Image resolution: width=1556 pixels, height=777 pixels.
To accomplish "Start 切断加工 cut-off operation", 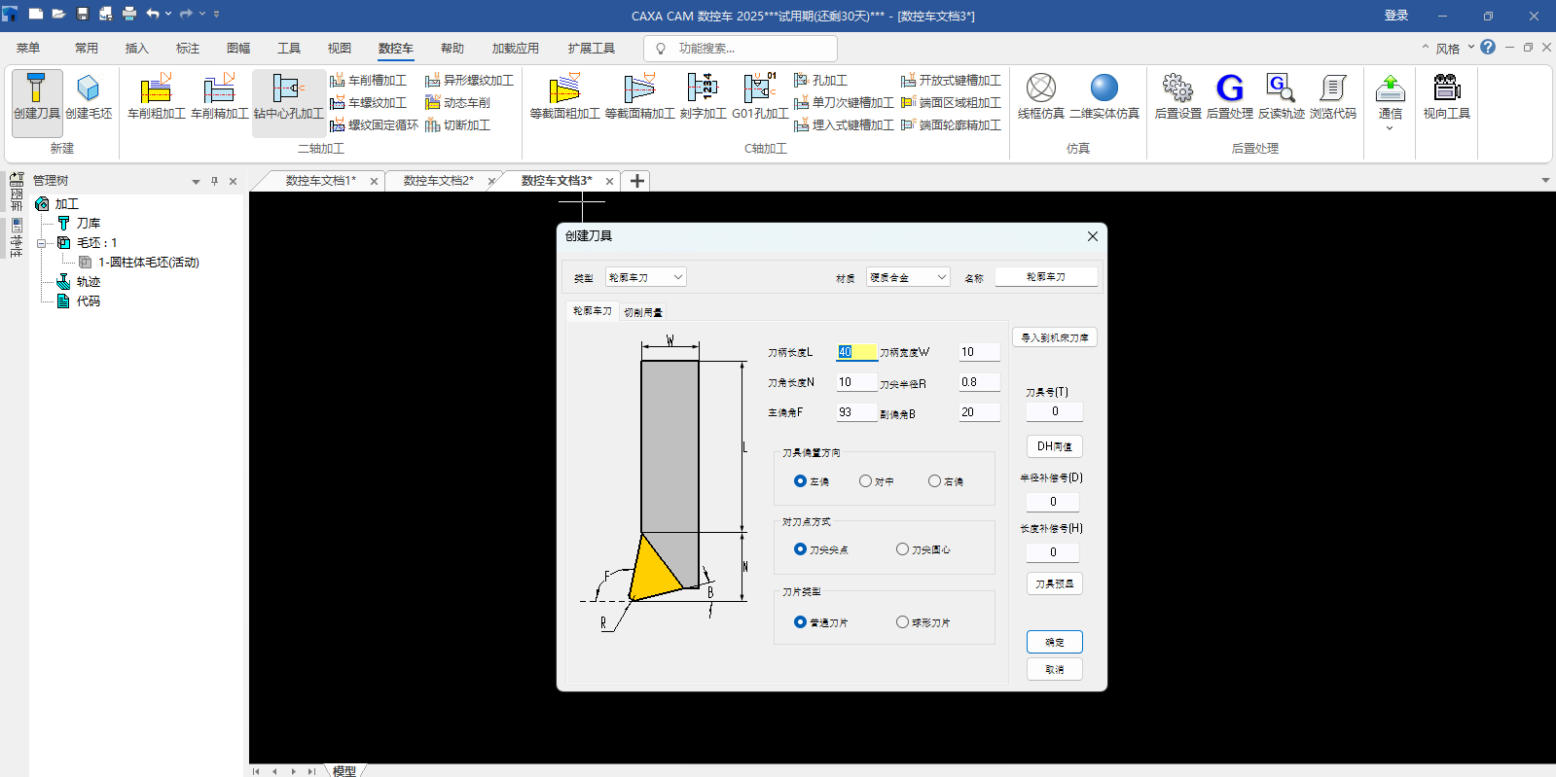I will [x=457, y=125].
